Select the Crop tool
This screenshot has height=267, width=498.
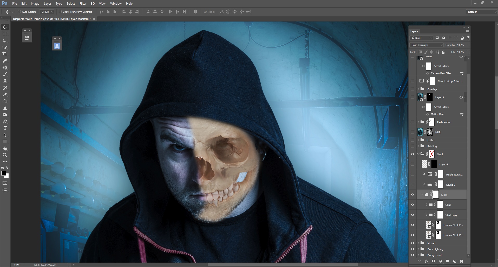pyautogui.click(x=5, y=54)
